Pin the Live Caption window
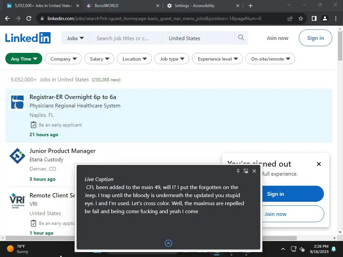343x257 pixels. pyautogui.click(x=238, y=171)
